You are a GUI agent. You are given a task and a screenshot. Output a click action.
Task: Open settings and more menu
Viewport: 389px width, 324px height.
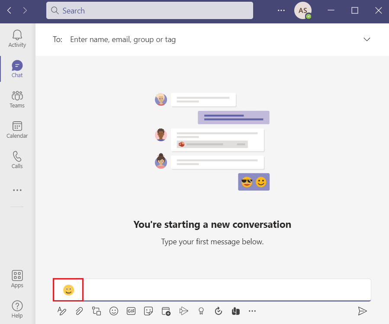[x=281, y=10]
